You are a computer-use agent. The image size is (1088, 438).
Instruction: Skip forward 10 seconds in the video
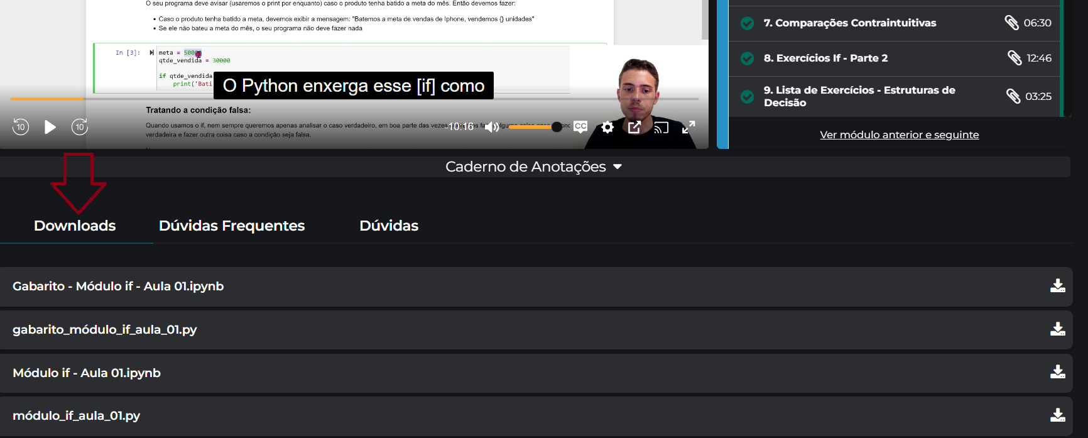tap(80, 127)
